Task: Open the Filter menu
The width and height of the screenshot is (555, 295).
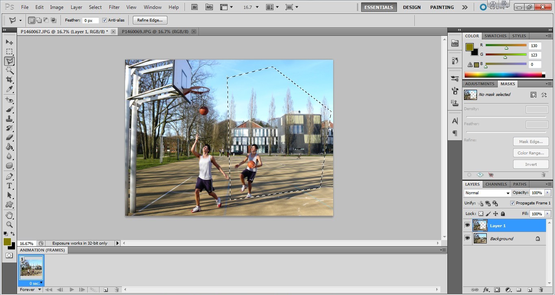Action: tap(114, 7)
